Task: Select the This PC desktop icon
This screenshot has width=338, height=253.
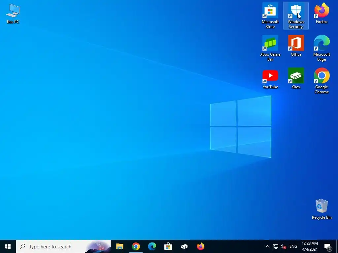Action: 13,14
